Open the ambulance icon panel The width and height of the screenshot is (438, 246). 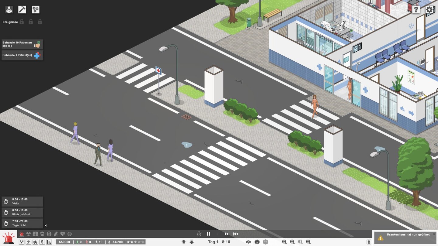(35, 242)
